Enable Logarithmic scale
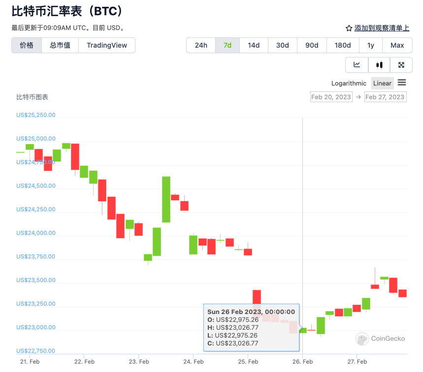Viewport: 423px width, 372px height. (349, 84)
